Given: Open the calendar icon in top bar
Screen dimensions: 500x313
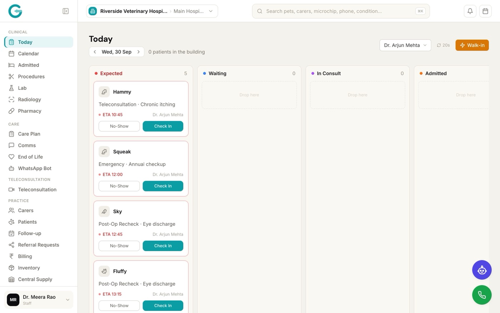Looking at the screenshot, I should click(485, 11).
